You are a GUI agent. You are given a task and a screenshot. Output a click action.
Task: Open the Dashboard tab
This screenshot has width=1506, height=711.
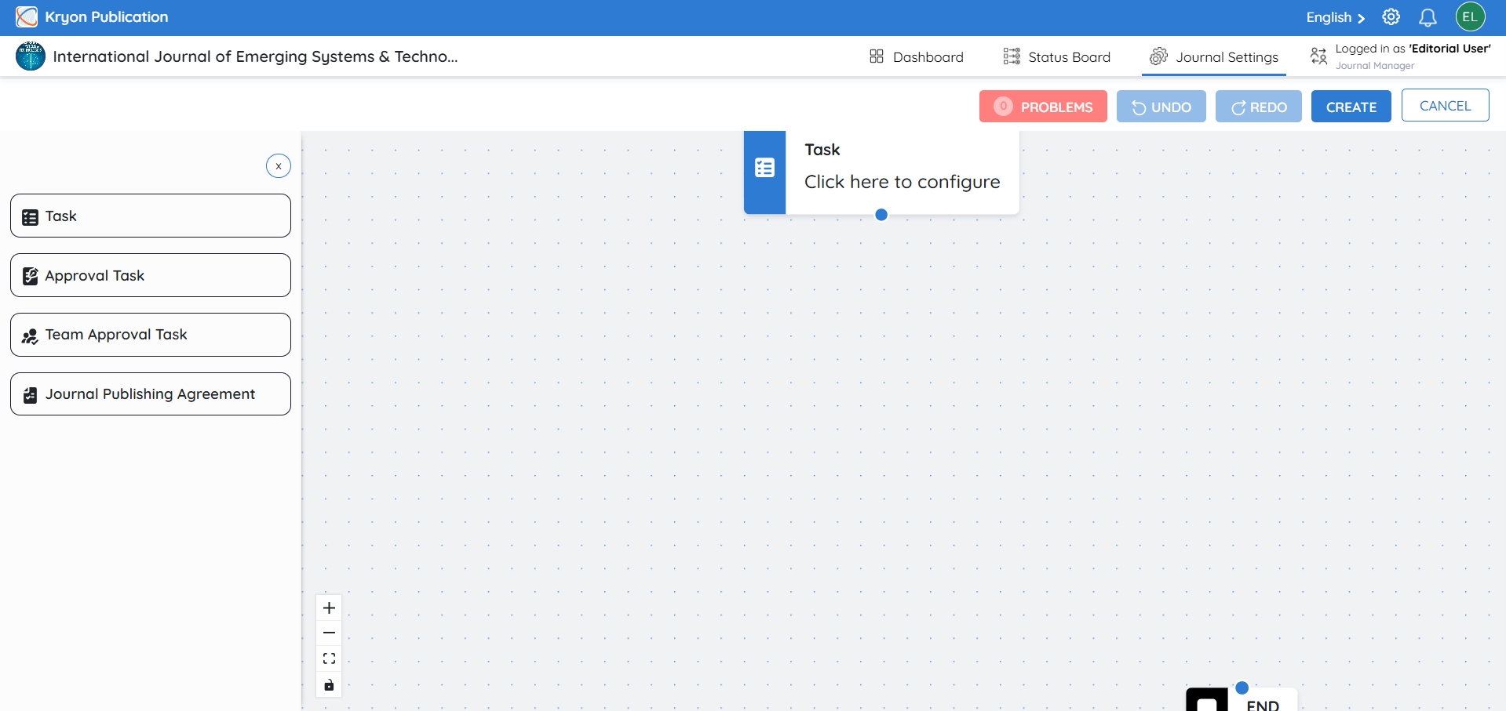tap(916, 56)
